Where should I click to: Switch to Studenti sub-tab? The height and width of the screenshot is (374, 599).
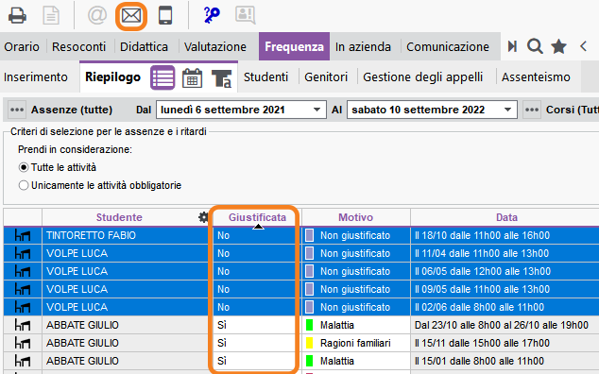[x=265, y=77]
